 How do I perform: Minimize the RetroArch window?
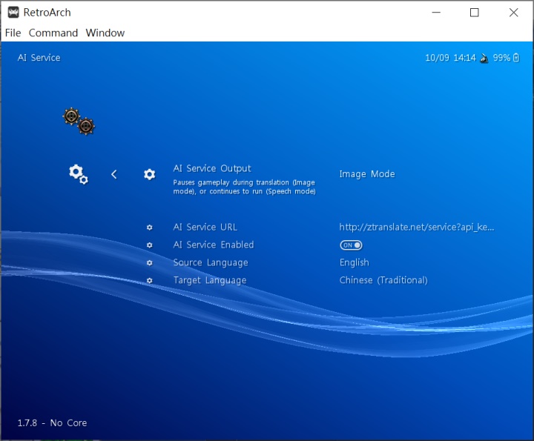click(436, 13)
